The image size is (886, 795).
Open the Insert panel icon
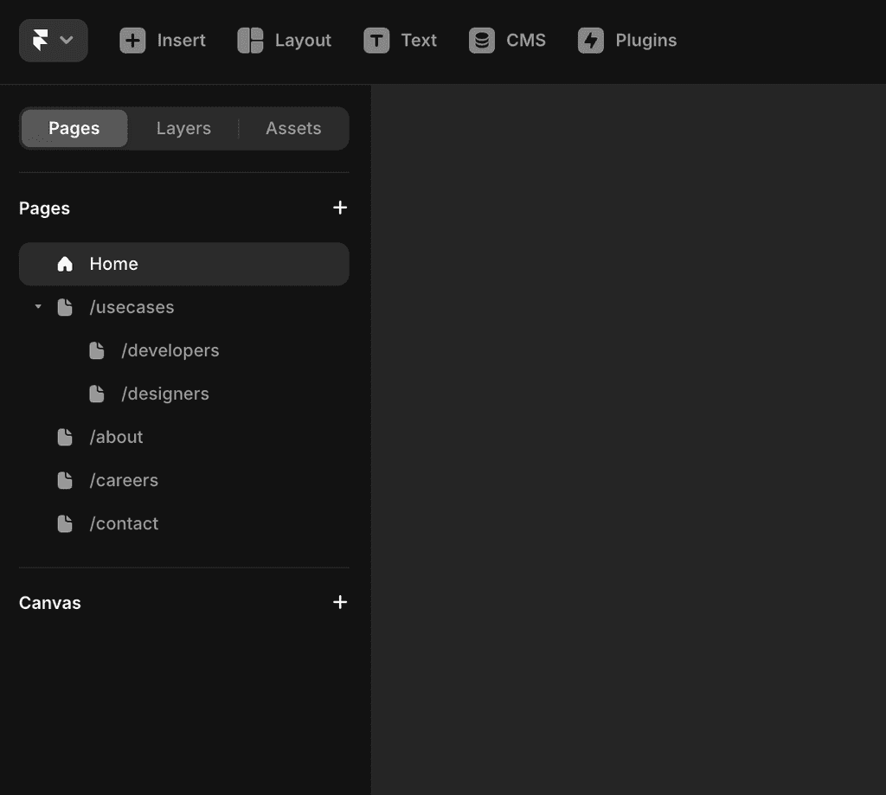(132, 40)
